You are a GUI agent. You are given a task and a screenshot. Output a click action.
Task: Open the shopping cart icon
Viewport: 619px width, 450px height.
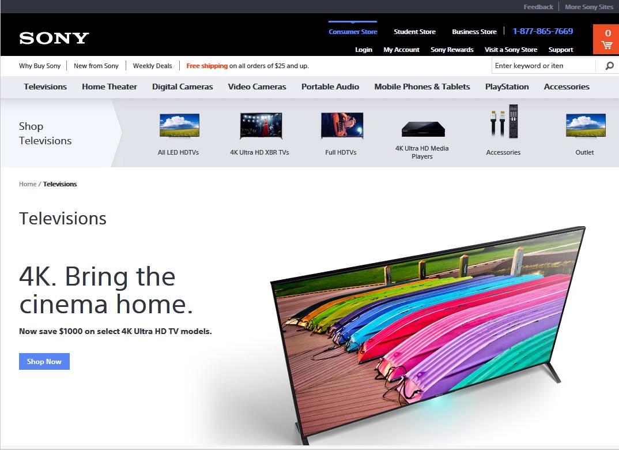(607, 45)
